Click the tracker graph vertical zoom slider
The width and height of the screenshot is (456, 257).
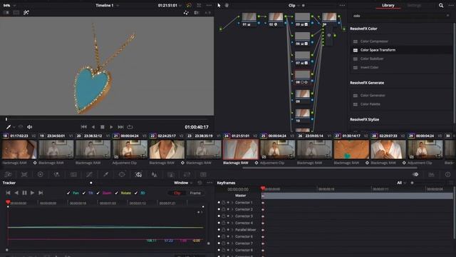[209, 243]
